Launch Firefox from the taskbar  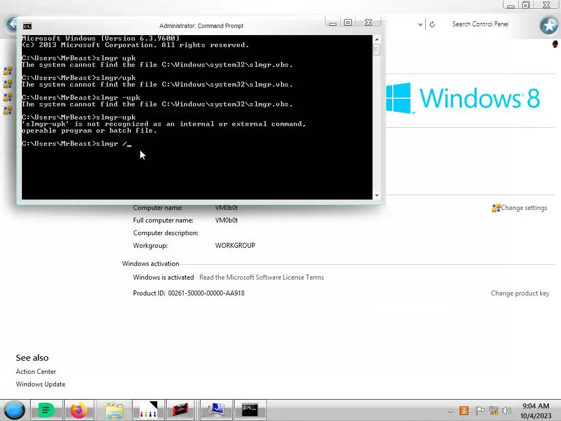point(79,410)
